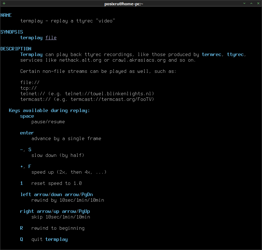Click 'slow down (by half)' text

click(x=58, y=155)
